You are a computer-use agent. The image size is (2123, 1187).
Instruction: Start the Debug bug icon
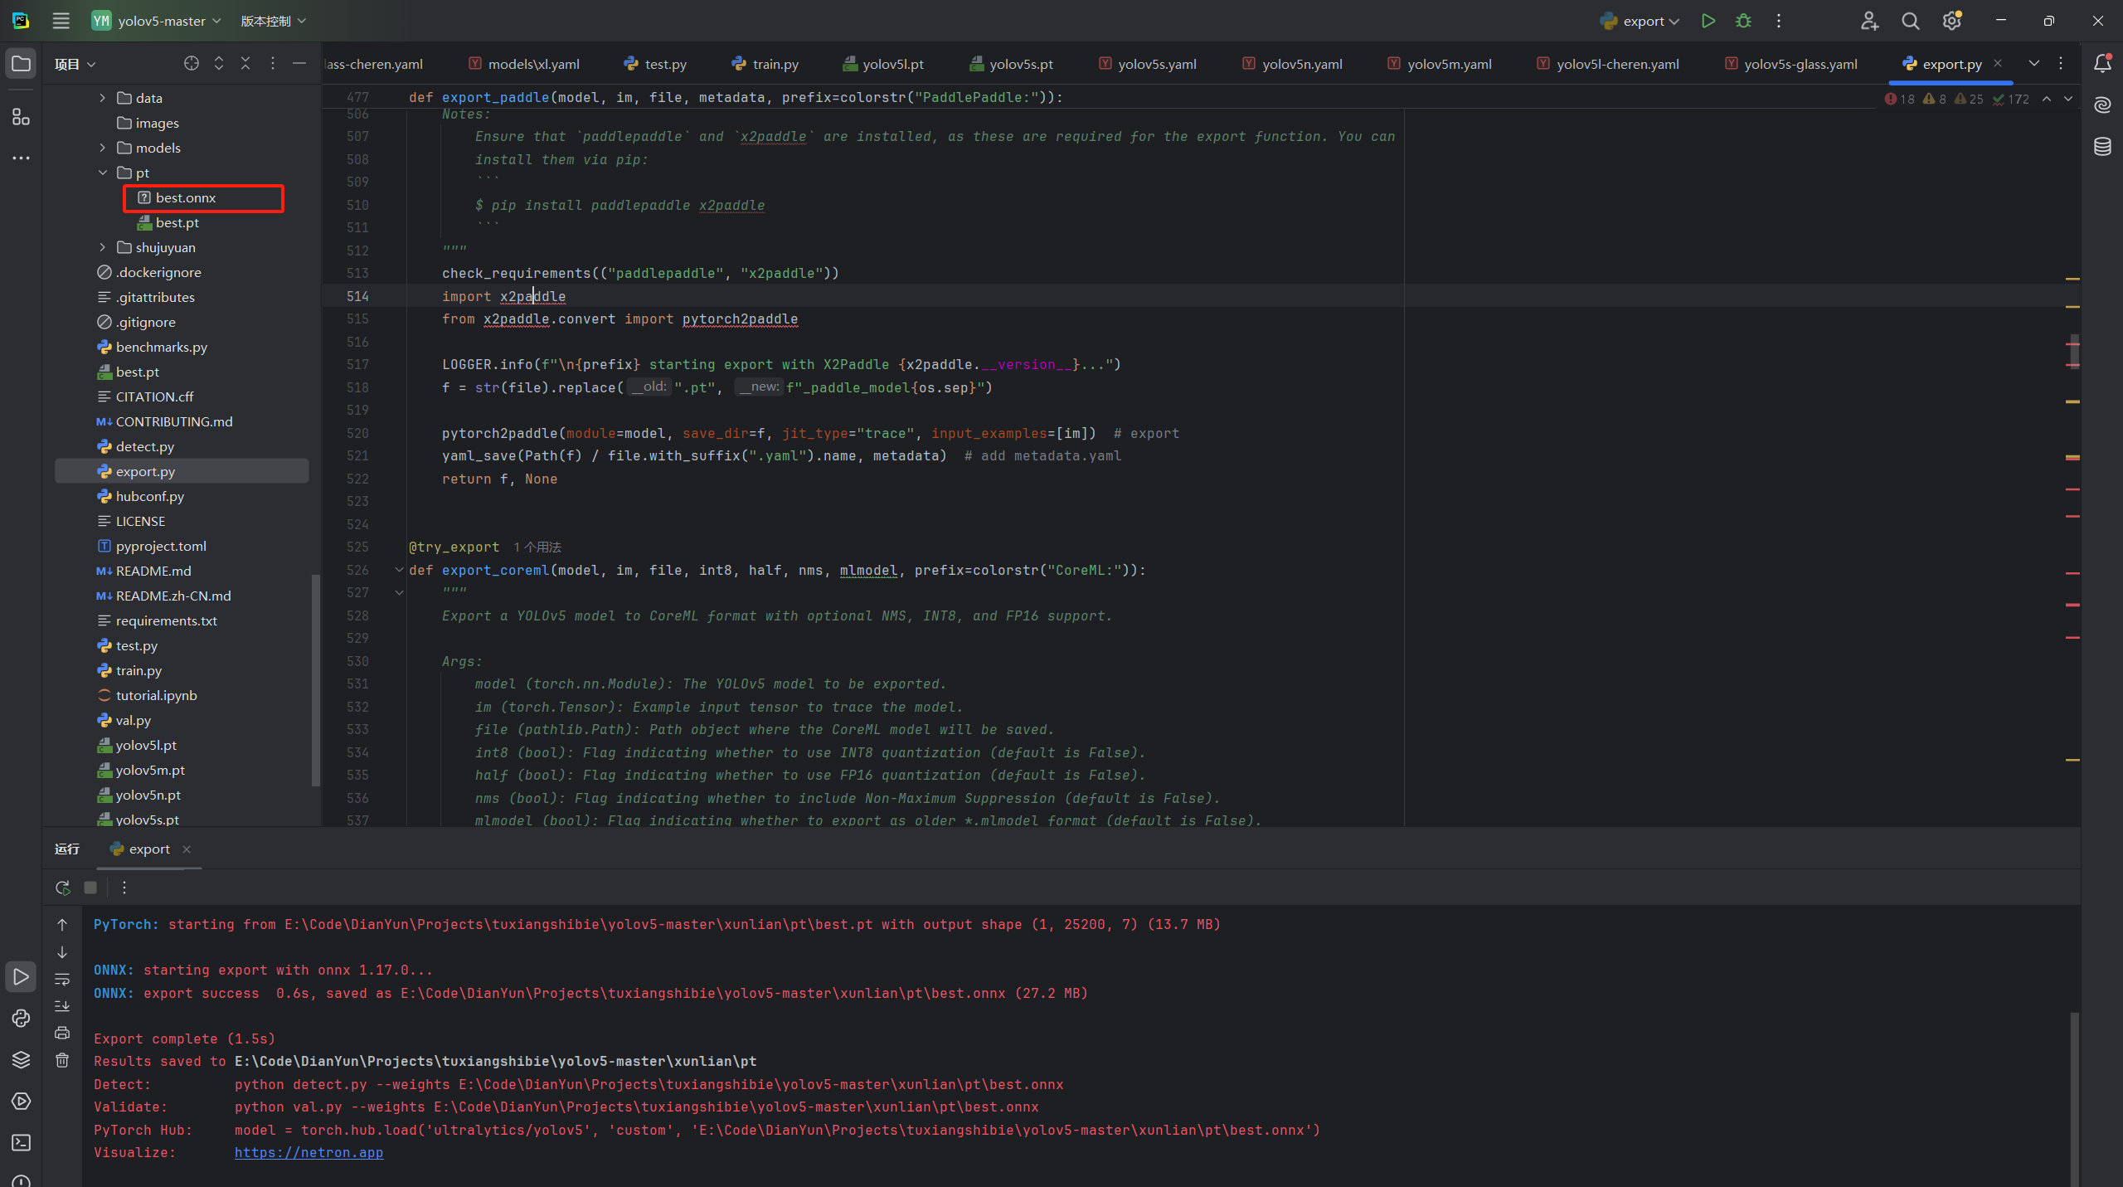[x=1743, y=21]
